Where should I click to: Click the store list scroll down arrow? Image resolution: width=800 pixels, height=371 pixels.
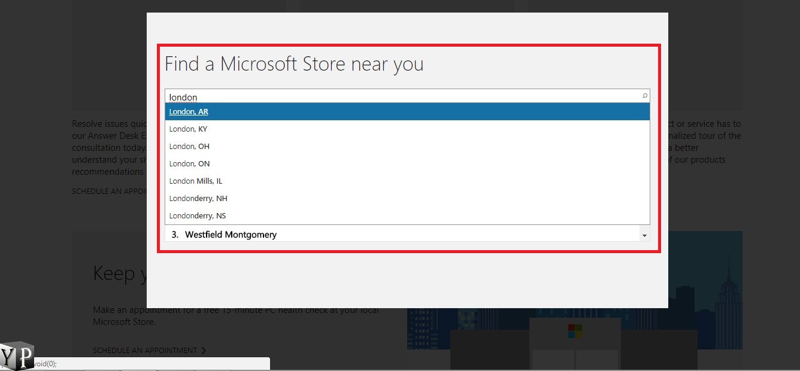click(644, 236)
